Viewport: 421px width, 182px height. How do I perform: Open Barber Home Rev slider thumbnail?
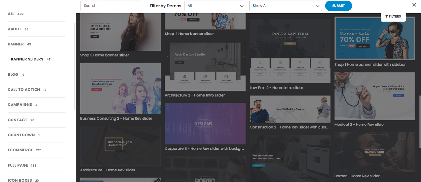pos(375,152)
